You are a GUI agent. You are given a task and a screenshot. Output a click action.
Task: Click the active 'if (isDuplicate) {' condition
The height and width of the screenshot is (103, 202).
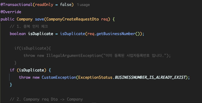(30, 70)
